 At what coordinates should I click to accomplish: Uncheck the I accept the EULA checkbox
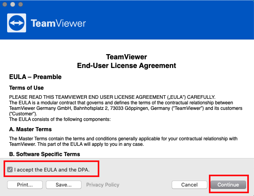tap(10, 170)
